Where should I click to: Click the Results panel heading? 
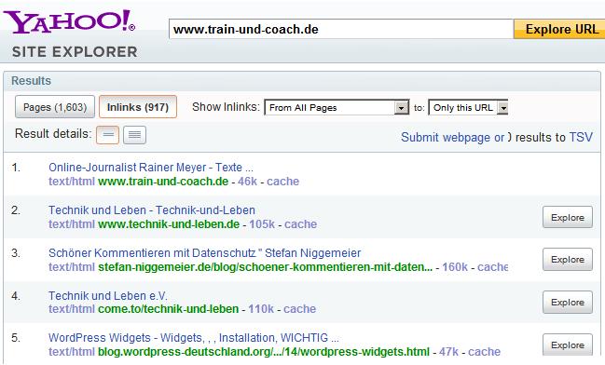tap(31, 81)
